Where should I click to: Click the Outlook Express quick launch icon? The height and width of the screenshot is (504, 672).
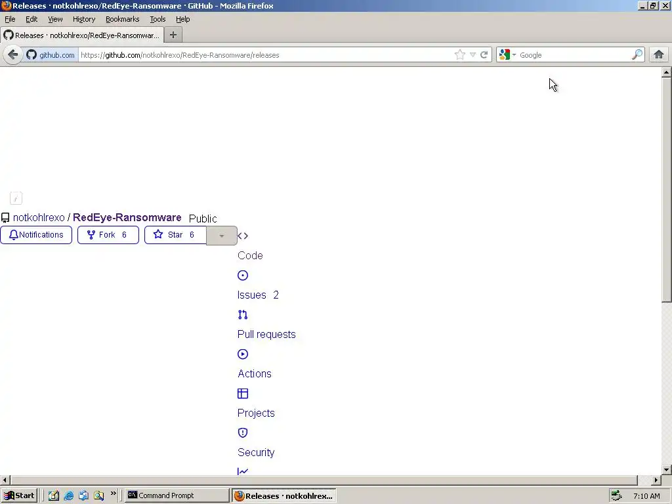83,496
